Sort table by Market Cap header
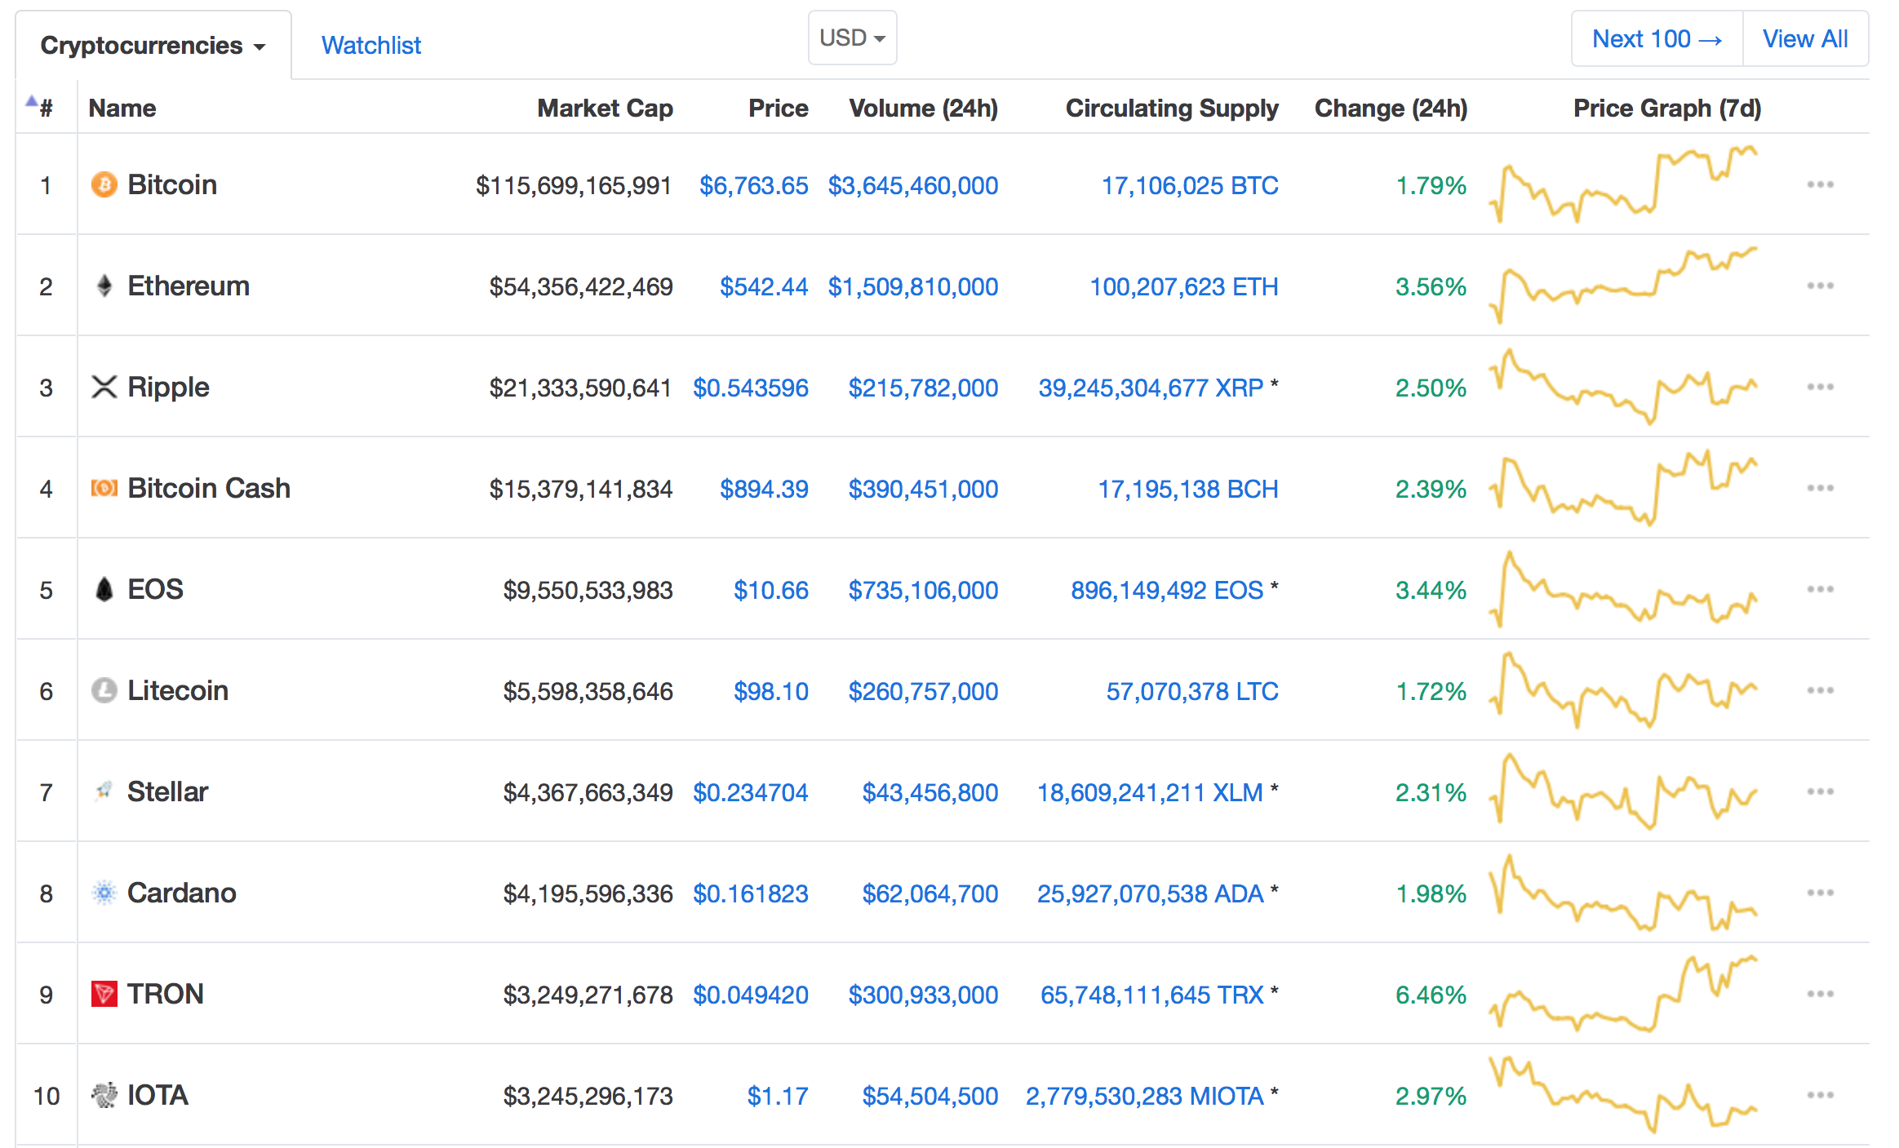Screen dimensions: 1899x1148 (x=605, y=109)
